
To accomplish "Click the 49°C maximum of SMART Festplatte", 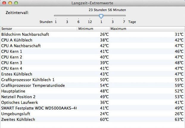I will (179, 108).
